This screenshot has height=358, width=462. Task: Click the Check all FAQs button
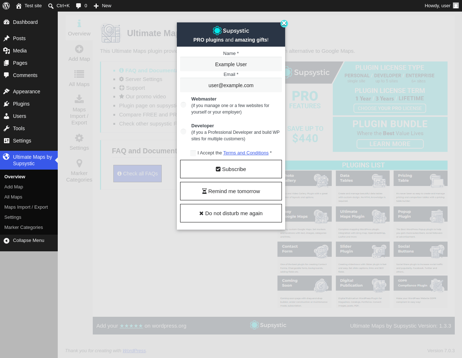[x=138, y=174]
